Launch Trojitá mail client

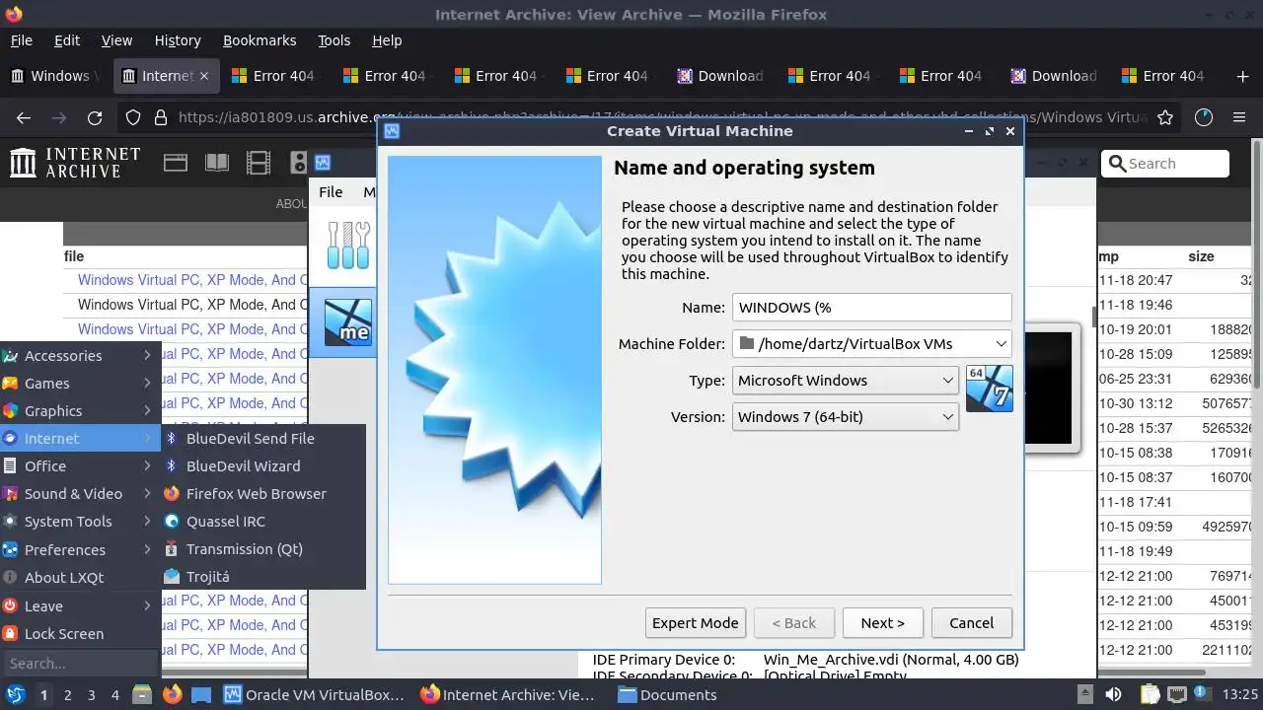click(263, 576)
